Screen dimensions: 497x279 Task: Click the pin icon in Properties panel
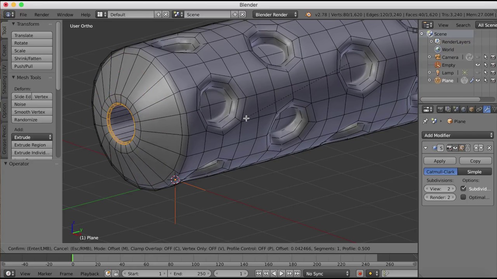[426, 121]
